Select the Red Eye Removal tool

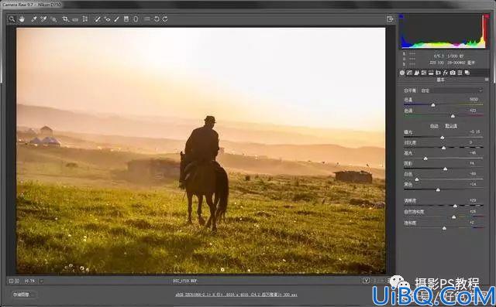pos(107,19)
